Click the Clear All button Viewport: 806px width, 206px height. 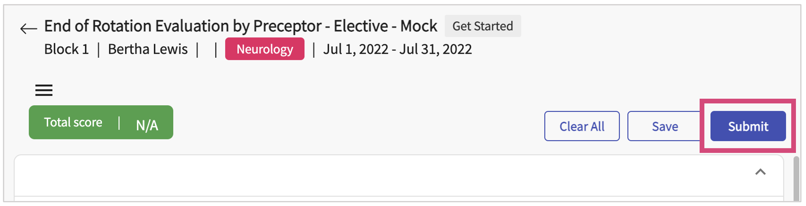(x=582, y=126)
